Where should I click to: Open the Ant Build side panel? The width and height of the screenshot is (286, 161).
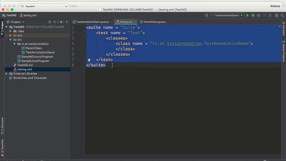[x=284, y=29]
